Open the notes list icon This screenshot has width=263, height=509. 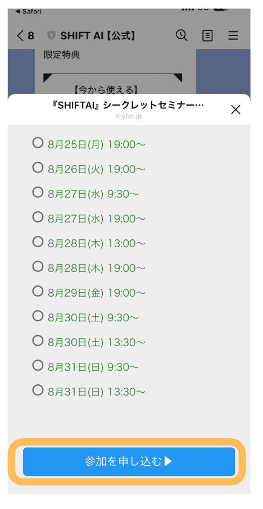pos(207,35)
